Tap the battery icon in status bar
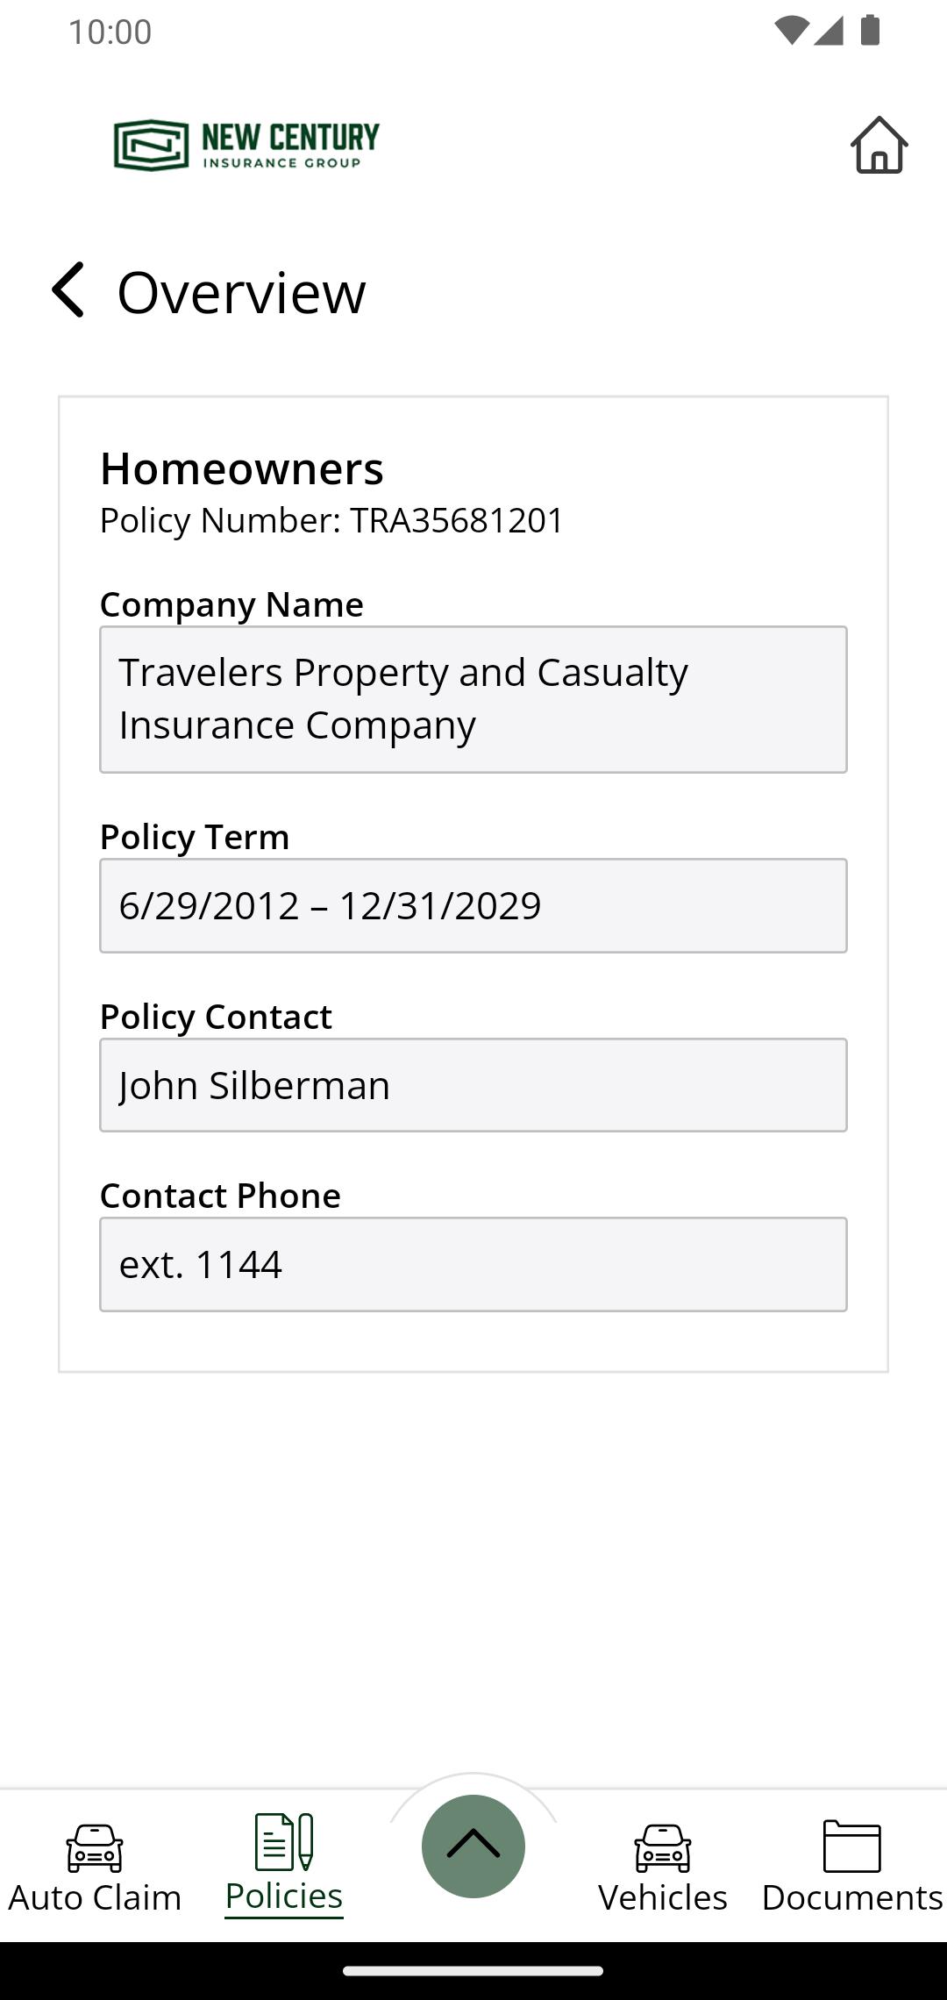 point(870,31)
